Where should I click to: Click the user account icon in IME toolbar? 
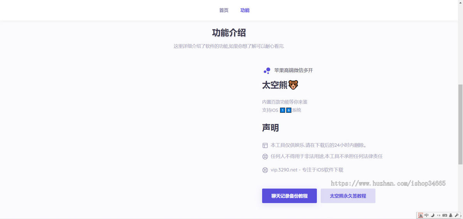451,215
